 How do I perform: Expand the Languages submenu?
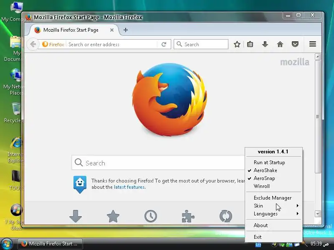274,213
